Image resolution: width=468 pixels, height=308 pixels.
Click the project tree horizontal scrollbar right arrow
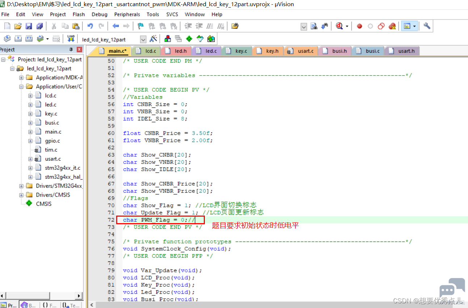pos(79,296)
